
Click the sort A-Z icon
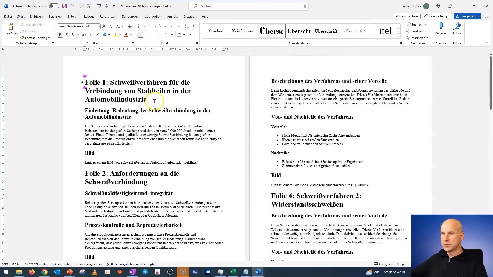tap(187, 26)
